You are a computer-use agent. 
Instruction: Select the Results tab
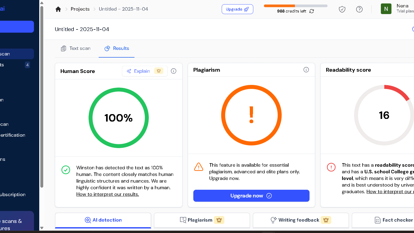(x=117, y=48)
